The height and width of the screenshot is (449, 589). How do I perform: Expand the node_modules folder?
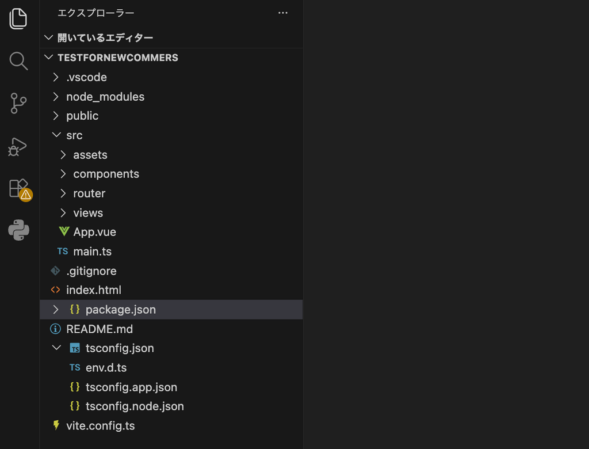point(56,97)
